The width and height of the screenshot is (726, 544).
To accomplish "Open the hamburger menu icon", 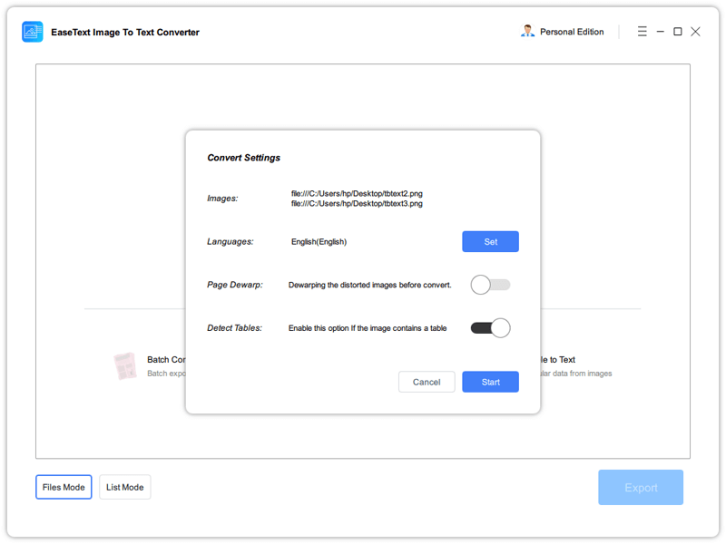I will click(642, 32).
